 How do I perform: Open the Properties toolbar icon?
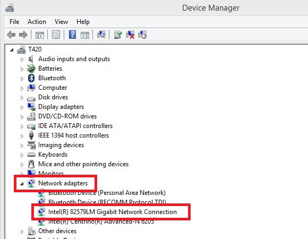[56, 35]
